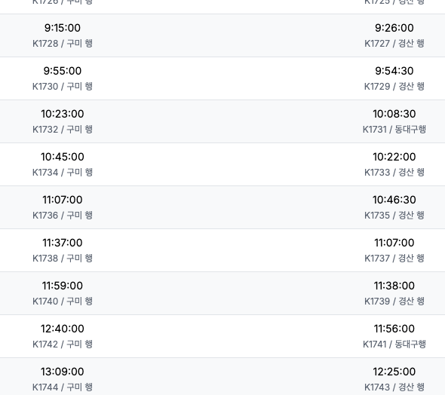Choose the 10:45:00 K1734 departure
445x395 pixels.
pos(63,164)
